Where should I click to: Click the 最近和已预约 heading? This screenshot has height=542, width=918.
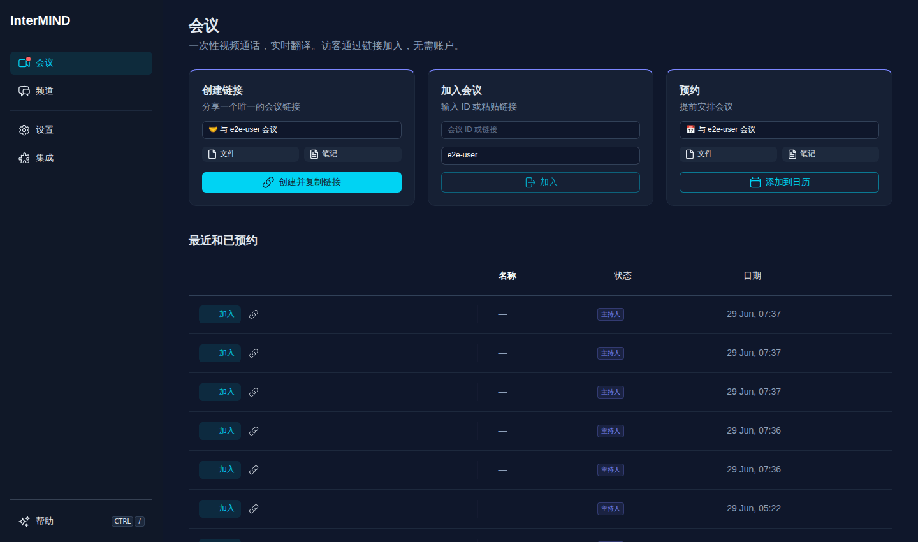coord(223,240)
